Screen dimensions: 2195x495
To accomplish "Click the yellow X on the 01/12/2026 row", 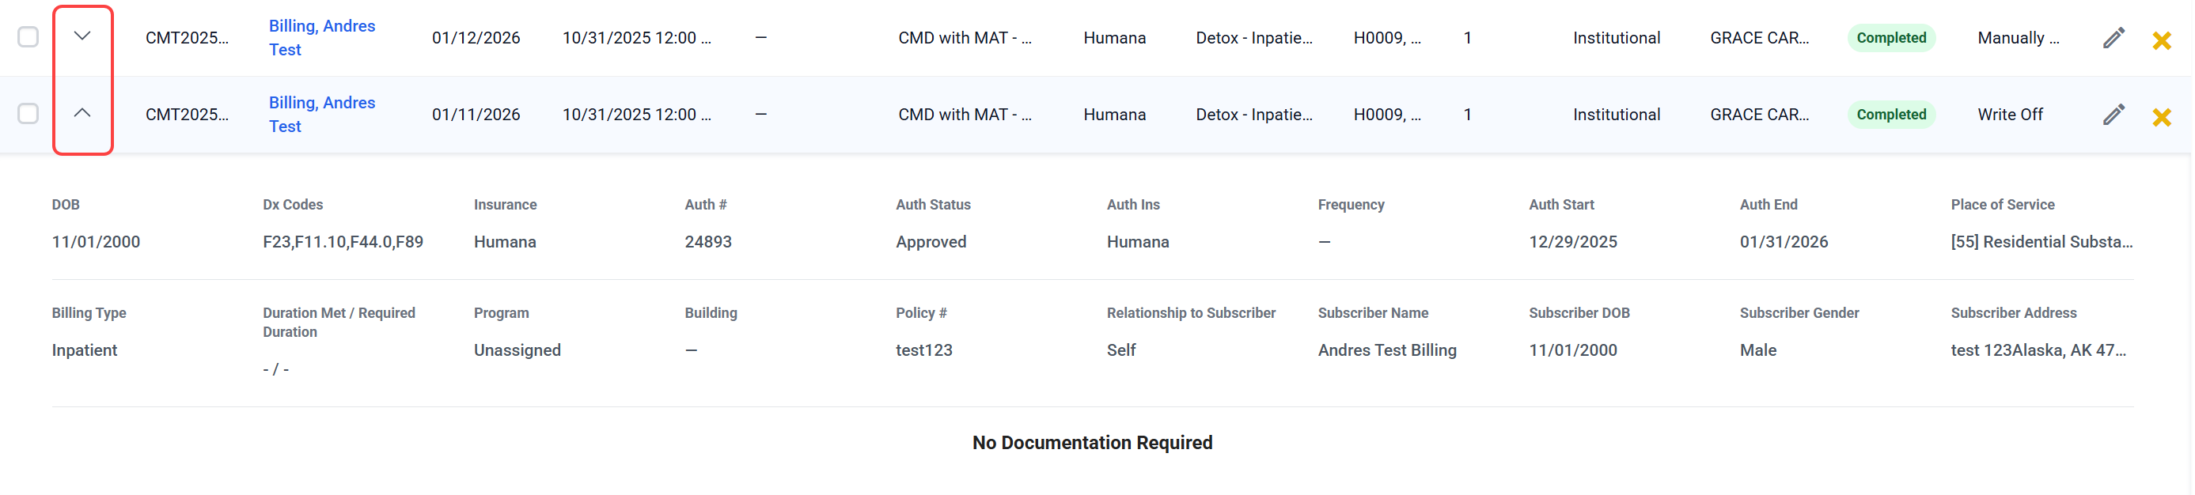I will [x=2161, y=40].
